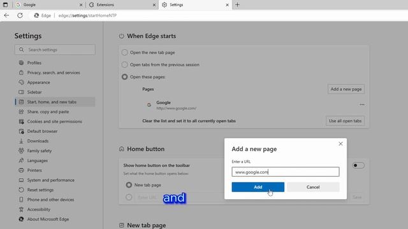Open more options for Google page
Image resolution: width=408 pixels, height=229 pixels.
362,104
